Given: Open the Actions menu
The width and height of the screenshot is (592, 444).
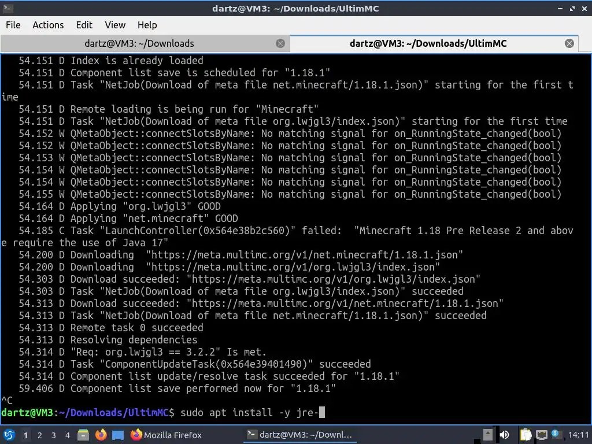Looking at the screenshot, I should click(x=48, y=25).
